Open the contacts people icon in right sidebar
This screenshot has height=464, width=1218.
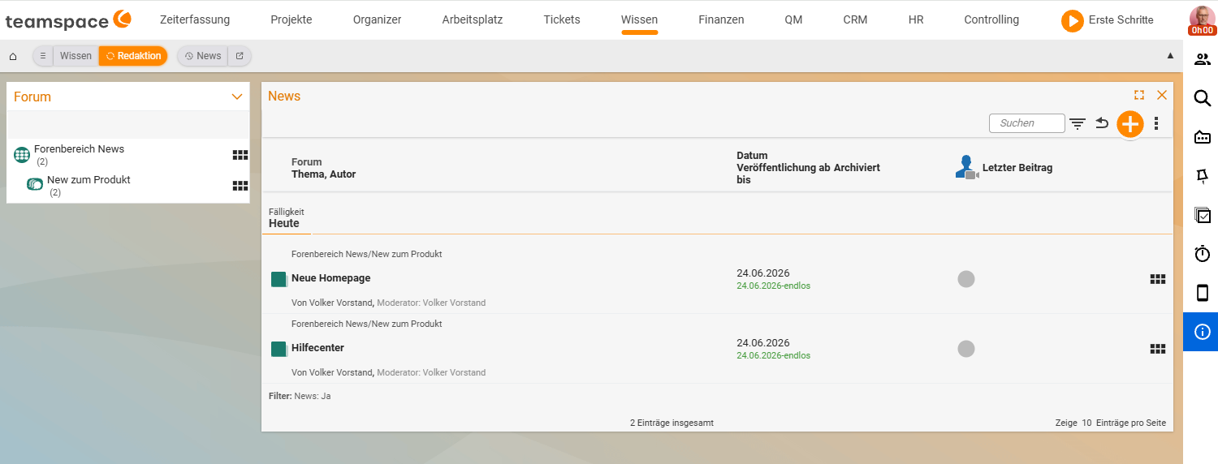1203,59
